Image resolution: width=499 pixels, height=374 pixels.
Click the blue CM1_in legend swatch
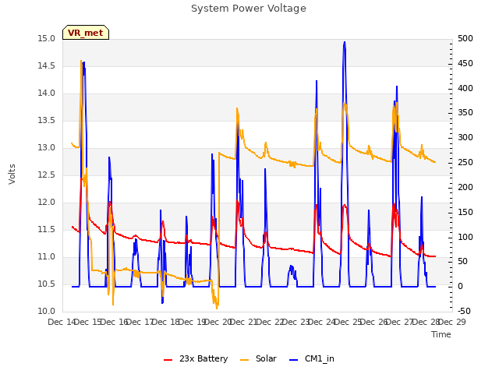(293, 360)
